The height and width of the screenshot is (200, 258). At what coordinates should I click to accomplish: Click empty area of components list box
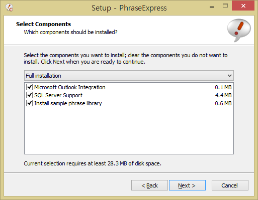click(x=129, y=130)
